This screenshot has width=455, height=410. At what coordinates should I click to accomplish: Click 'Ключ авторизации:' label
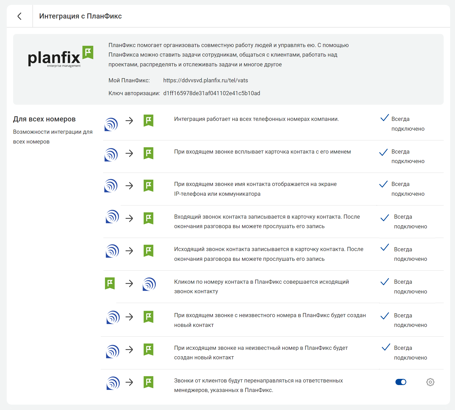(x=134, y=93)
